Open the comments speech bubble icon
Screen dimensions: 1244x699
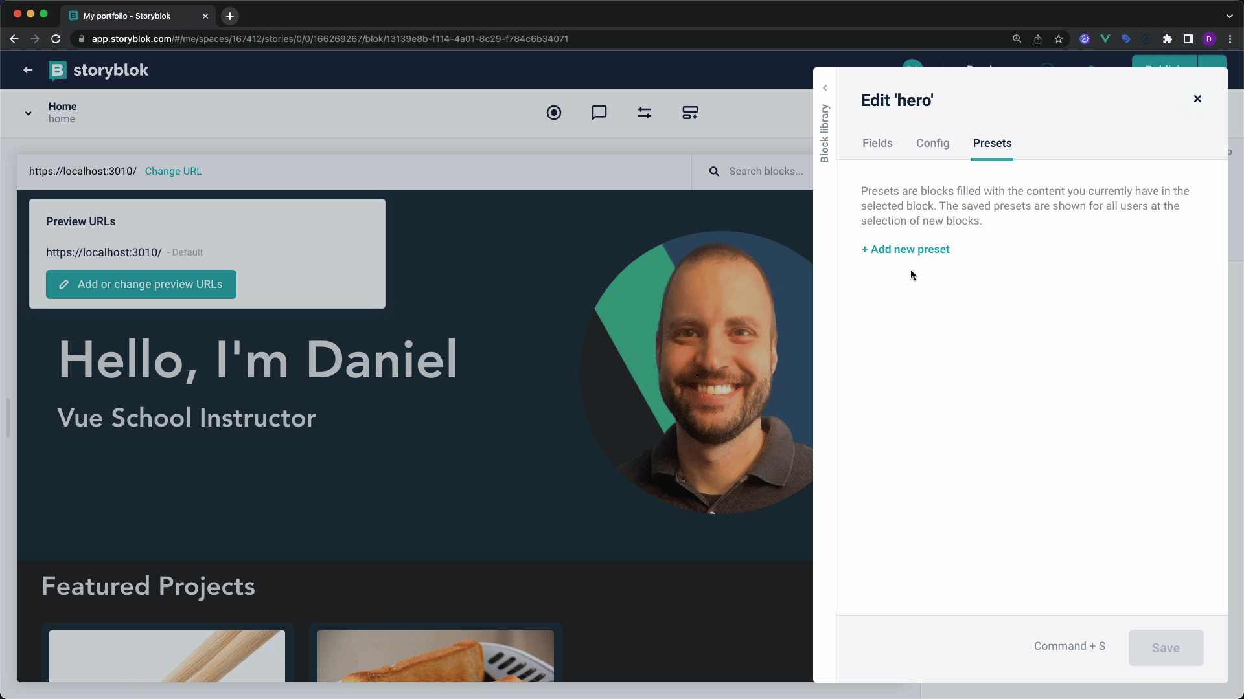pos(599,113)
